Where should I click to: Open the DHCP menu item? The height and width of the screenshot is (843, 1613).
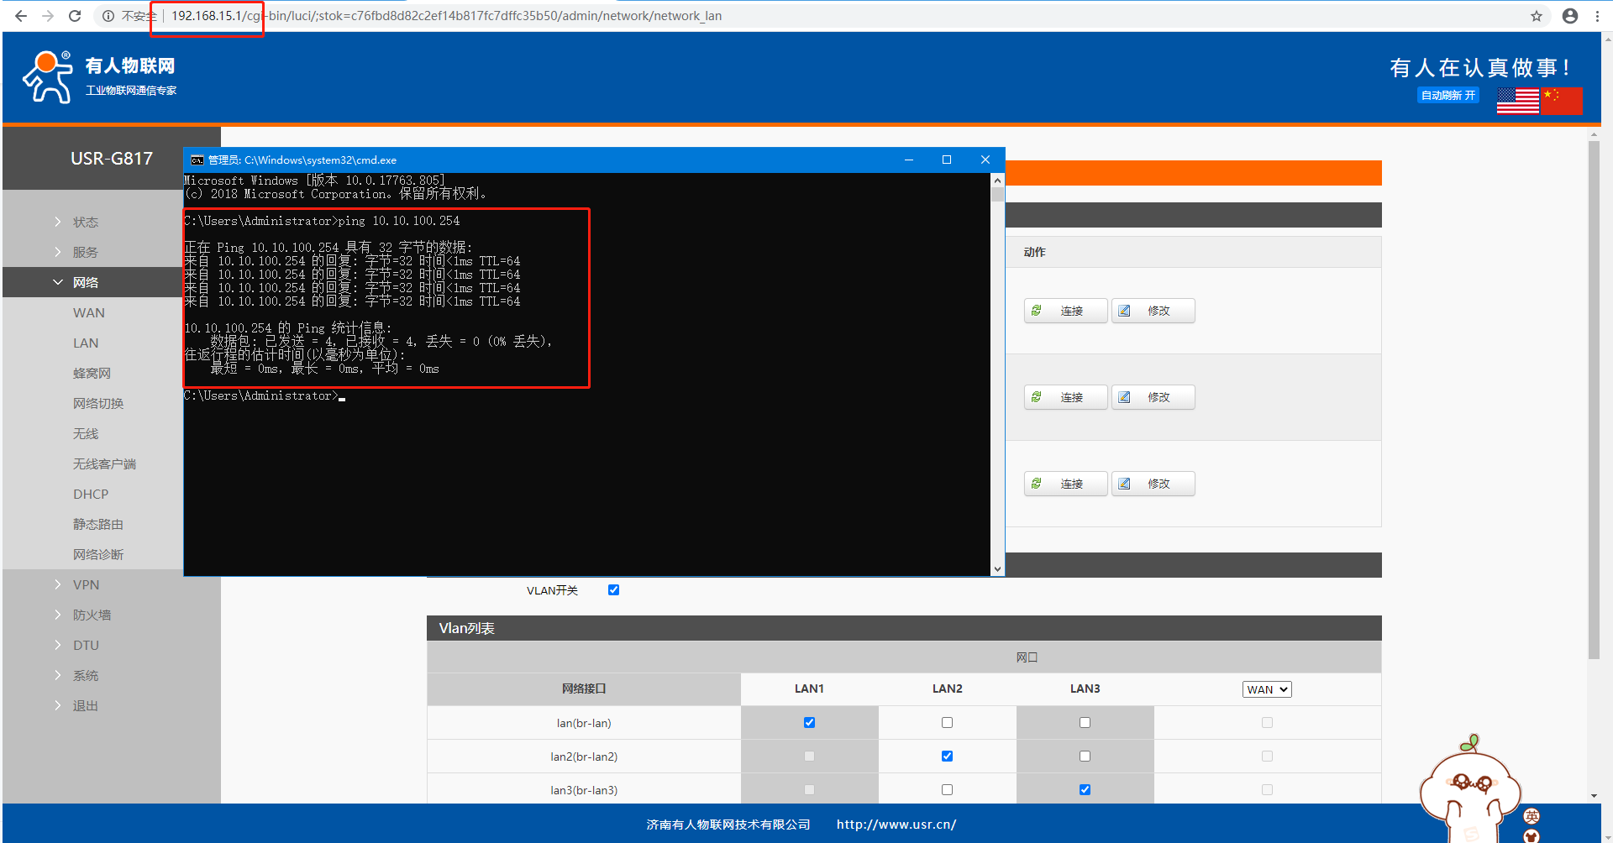91,495
